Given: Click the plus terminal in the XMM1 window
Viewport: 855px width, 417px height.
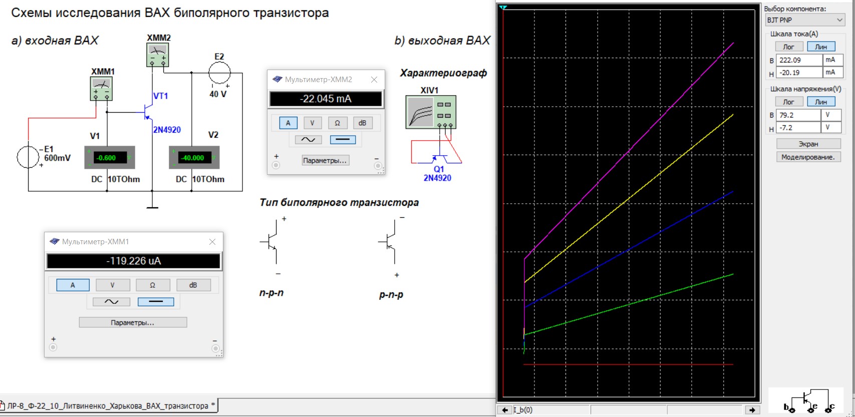Looking at the screenshot, I should [53, 347].
